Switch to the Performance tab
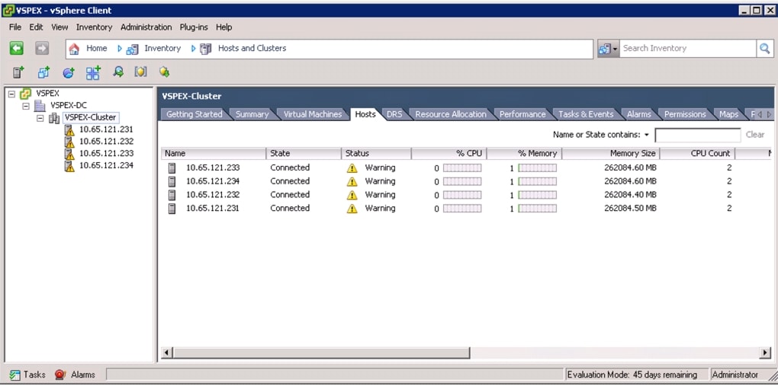Viewport: 778px width, 386px height. click(x=522, y=114)
